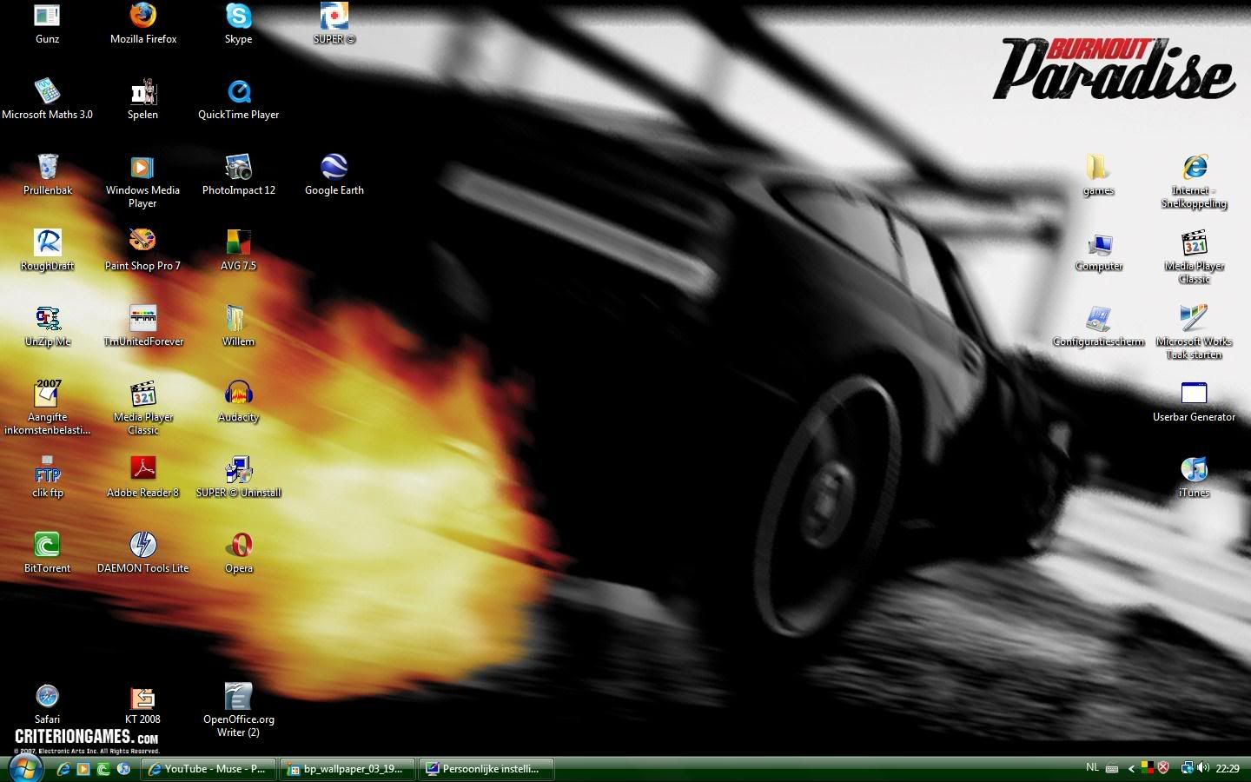Click the iTunes quick launch icon
Viewport: 1251px width, 782px height.
click(x=123, y=769)
